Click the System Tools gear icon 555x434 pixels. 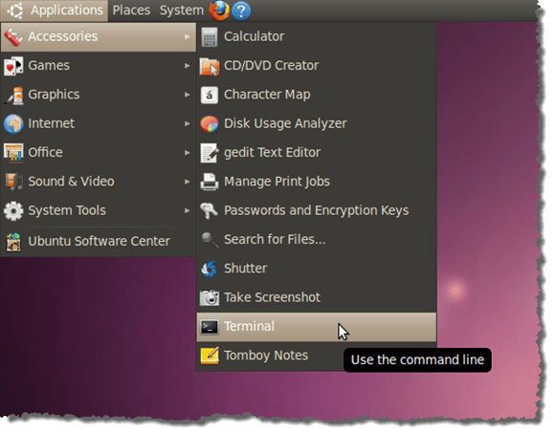coord(13,211)
